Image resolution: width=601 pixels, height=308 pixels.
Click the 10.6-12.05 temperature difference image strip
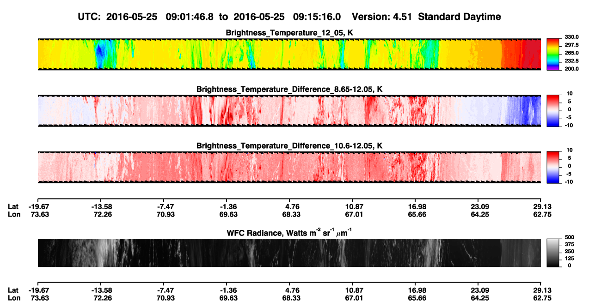click(x=289, y=167)
